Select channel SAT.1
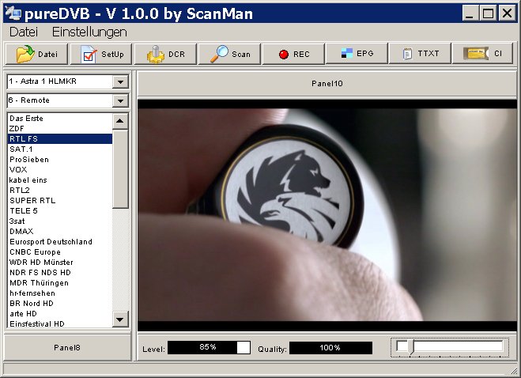Viewport: 521px width, 378px height. point(60,149)
